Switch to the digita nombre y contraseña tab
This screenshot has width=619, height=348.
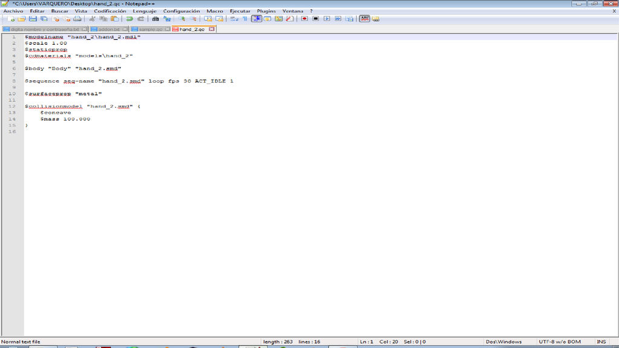45,29
